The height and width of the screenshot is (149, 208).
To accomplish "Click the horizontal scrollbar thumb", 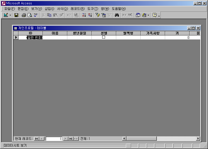I will point(141,139).
